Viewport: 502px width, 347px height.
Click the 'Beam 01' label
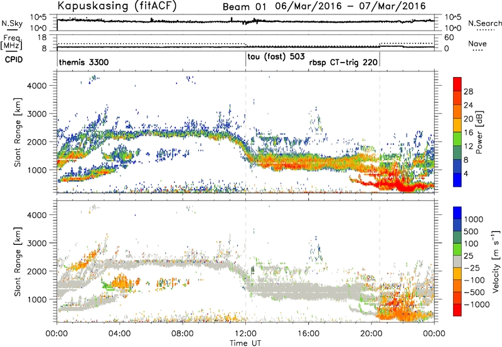(244, 7)
